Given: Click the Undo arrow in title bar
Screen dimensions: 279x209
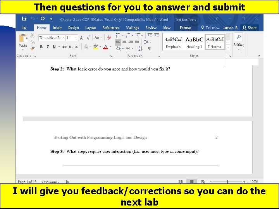Looking at the screenshot, I should (x=33, y=19).
